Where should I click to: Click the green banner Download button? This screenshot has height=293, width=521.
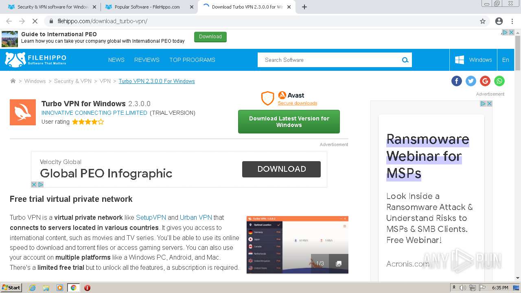[x=210, y=37]
